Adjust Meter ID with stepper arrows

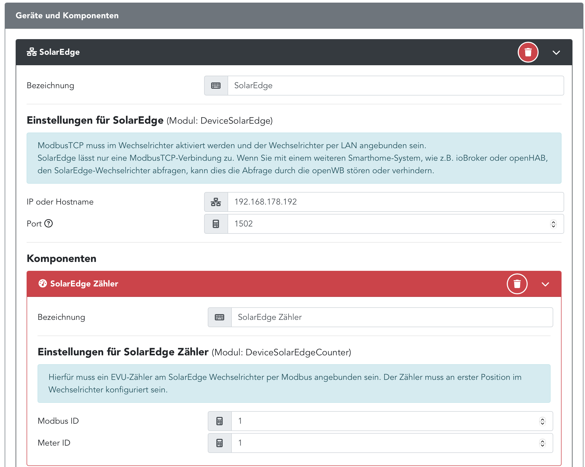point(542,443)
